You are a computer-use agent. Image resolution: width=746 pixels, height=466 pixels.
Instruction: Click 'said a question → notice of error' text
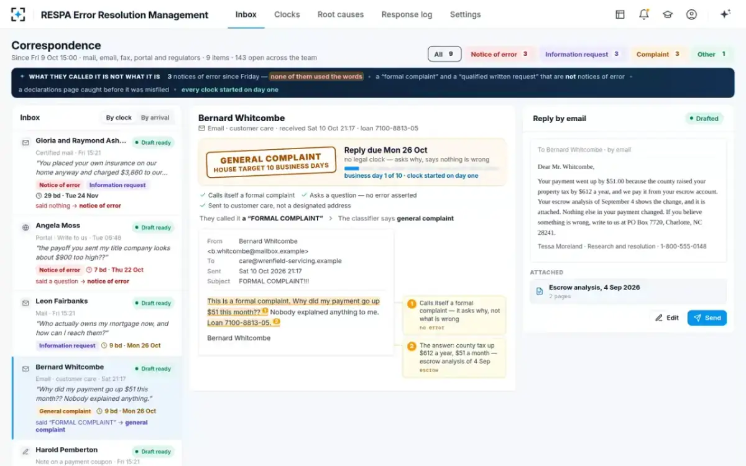(x=82, y=281)
